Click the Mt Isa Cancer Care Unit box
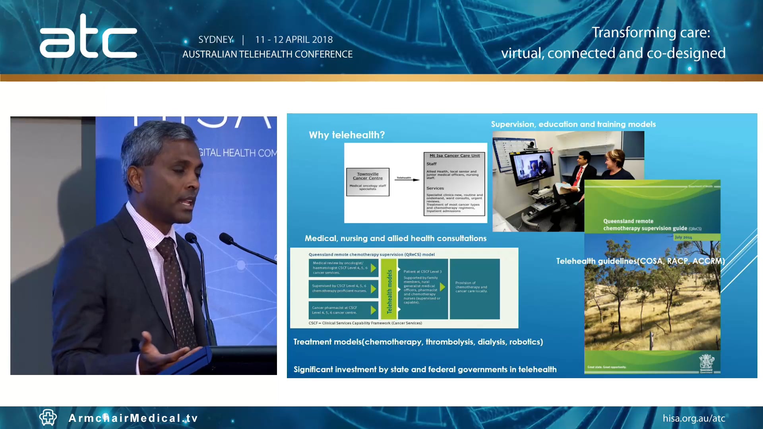This screenshot has height=429, width=763. coord(454,185)
